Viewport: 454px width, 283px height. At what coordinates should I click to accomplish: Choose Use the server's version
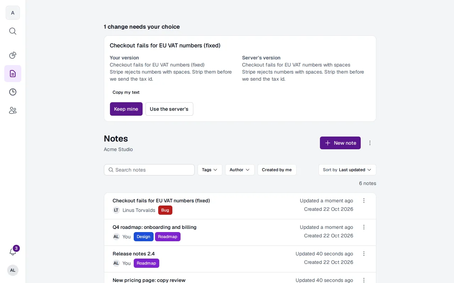tap(169, 109)
